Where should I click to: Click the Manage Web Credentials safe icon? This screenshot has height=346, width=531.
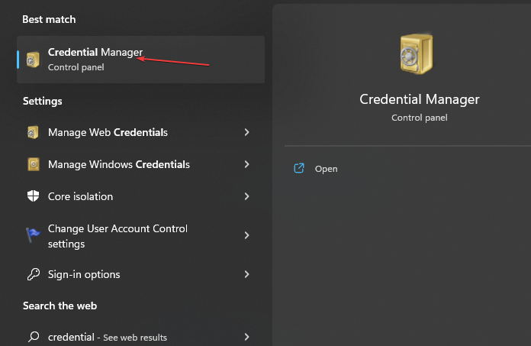(33, 132)
